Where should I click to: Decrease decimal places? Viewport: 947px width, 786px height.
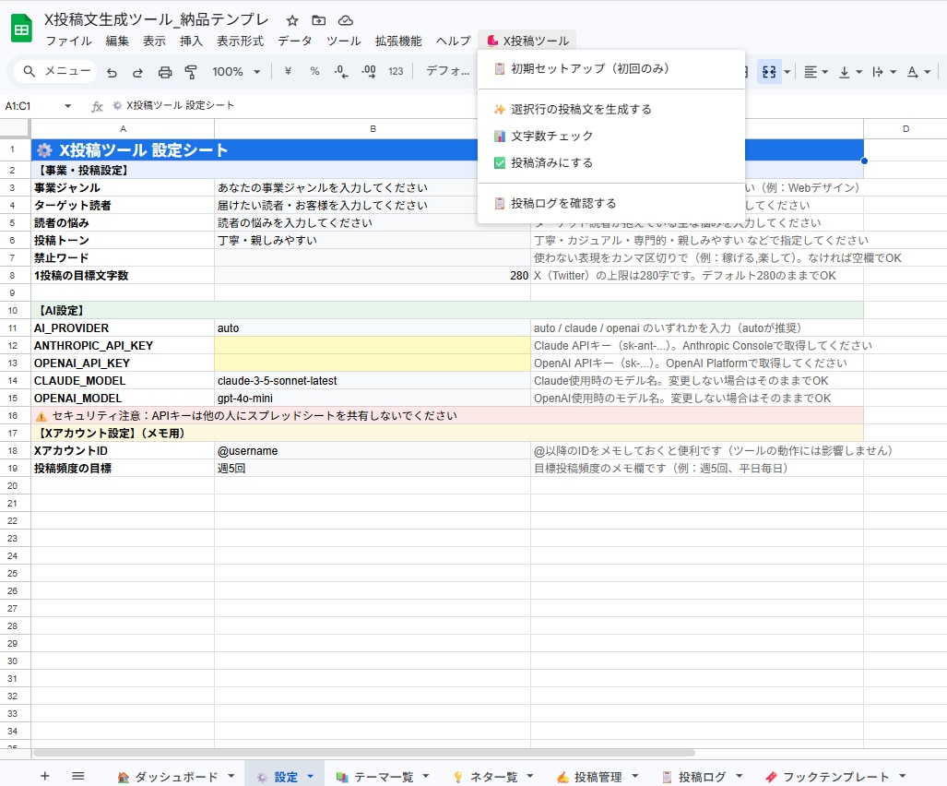pyautogui.click(x=341, y=71)
